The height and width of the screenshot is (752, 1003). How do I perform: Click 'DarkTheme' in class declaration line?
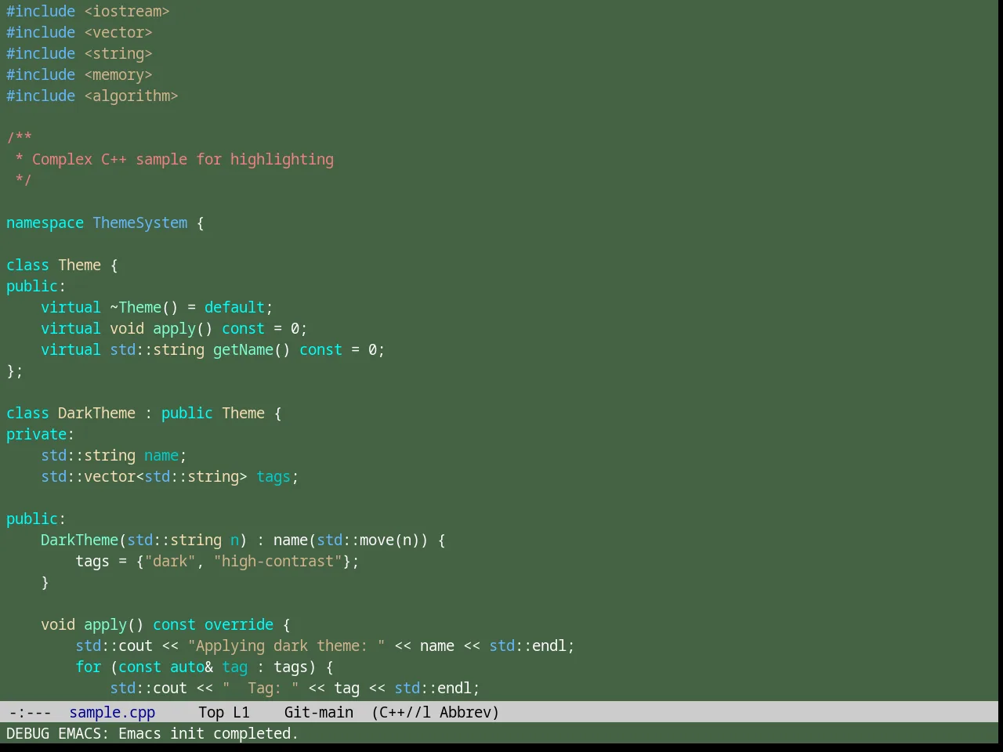click(96, 413)
